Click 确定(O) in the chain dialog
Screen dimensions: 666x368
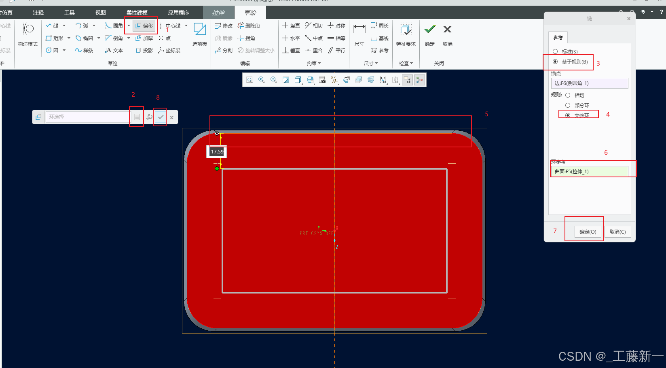pyautogui.click(x=588, y=232)
